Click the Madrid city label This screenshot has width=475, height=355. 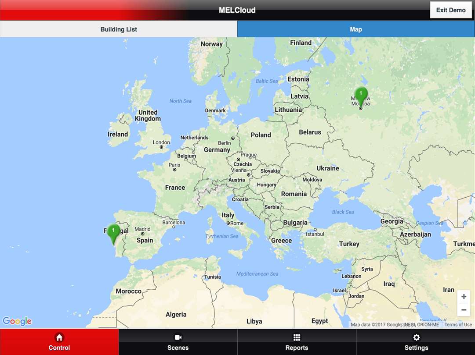tap(142, 229)
